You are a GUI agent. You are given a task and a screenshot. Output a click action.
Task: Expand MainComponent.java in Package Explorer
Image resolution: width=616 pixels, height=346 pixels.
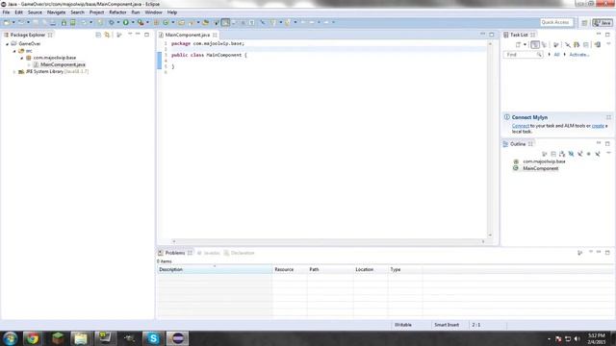pyautogui.click(x=29, y=64)
